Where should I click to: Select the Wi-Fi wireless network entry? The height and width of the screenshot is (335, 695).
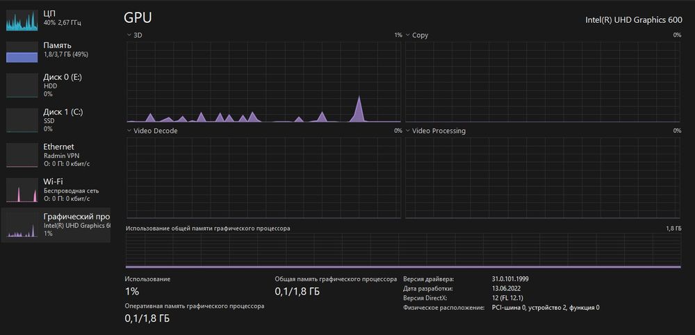(x=56, y=190)
